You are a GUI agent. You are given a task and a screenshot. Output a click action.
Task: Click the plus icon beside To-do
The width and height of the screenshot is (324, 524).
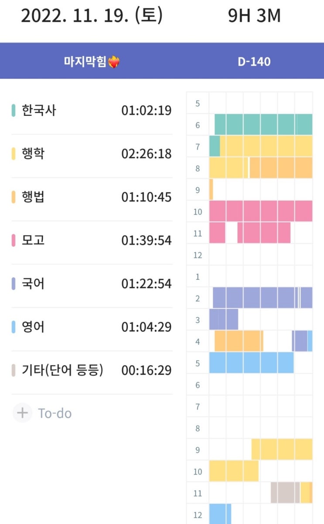(22, 413)
